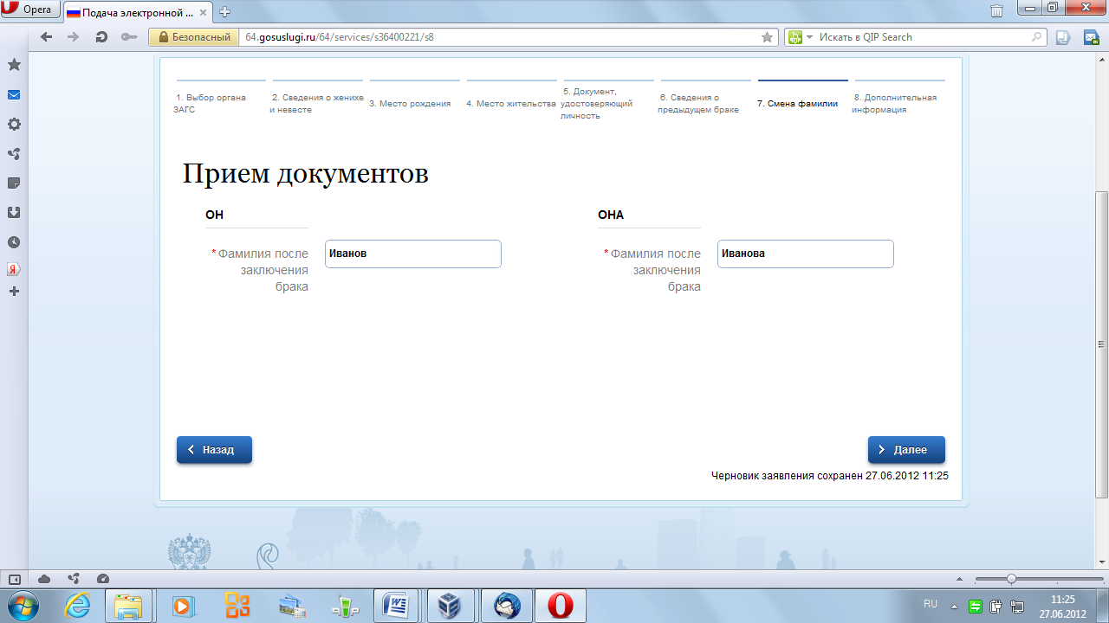Open Windows Explorer from taskbar
1109x623 pixels.
tap(129, 606)
